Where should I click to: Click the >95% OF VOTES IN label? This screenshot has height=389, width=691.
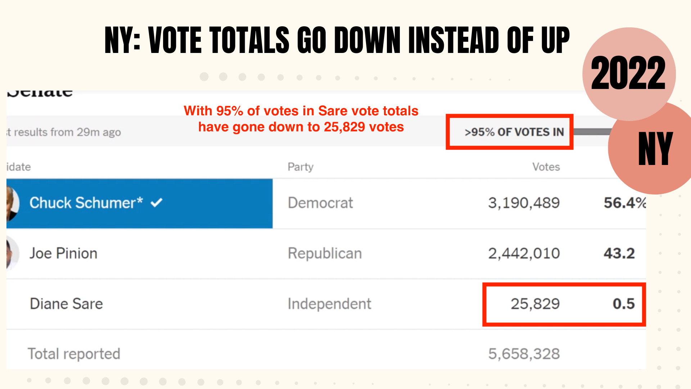pyautogui.click(x=514, y=132)
